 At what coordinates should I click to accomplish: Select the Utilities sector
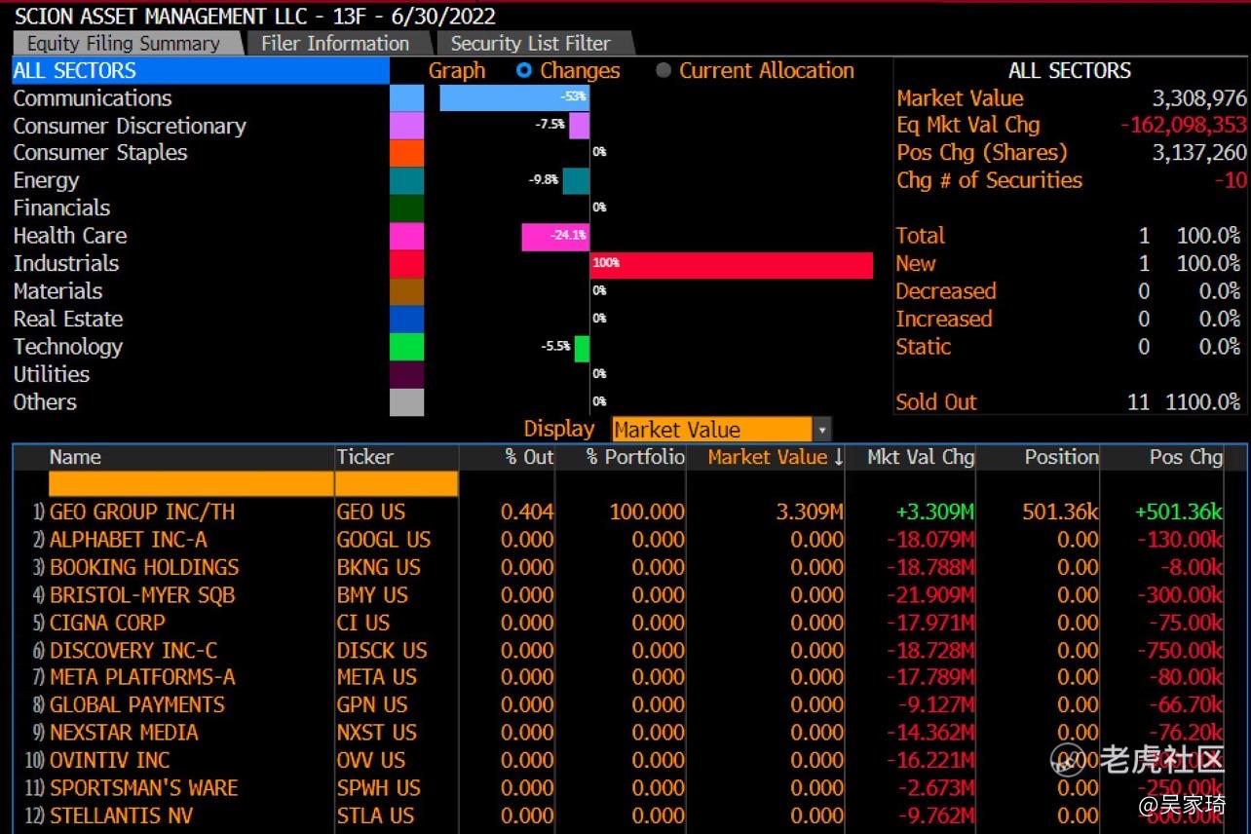coord(52,374)
